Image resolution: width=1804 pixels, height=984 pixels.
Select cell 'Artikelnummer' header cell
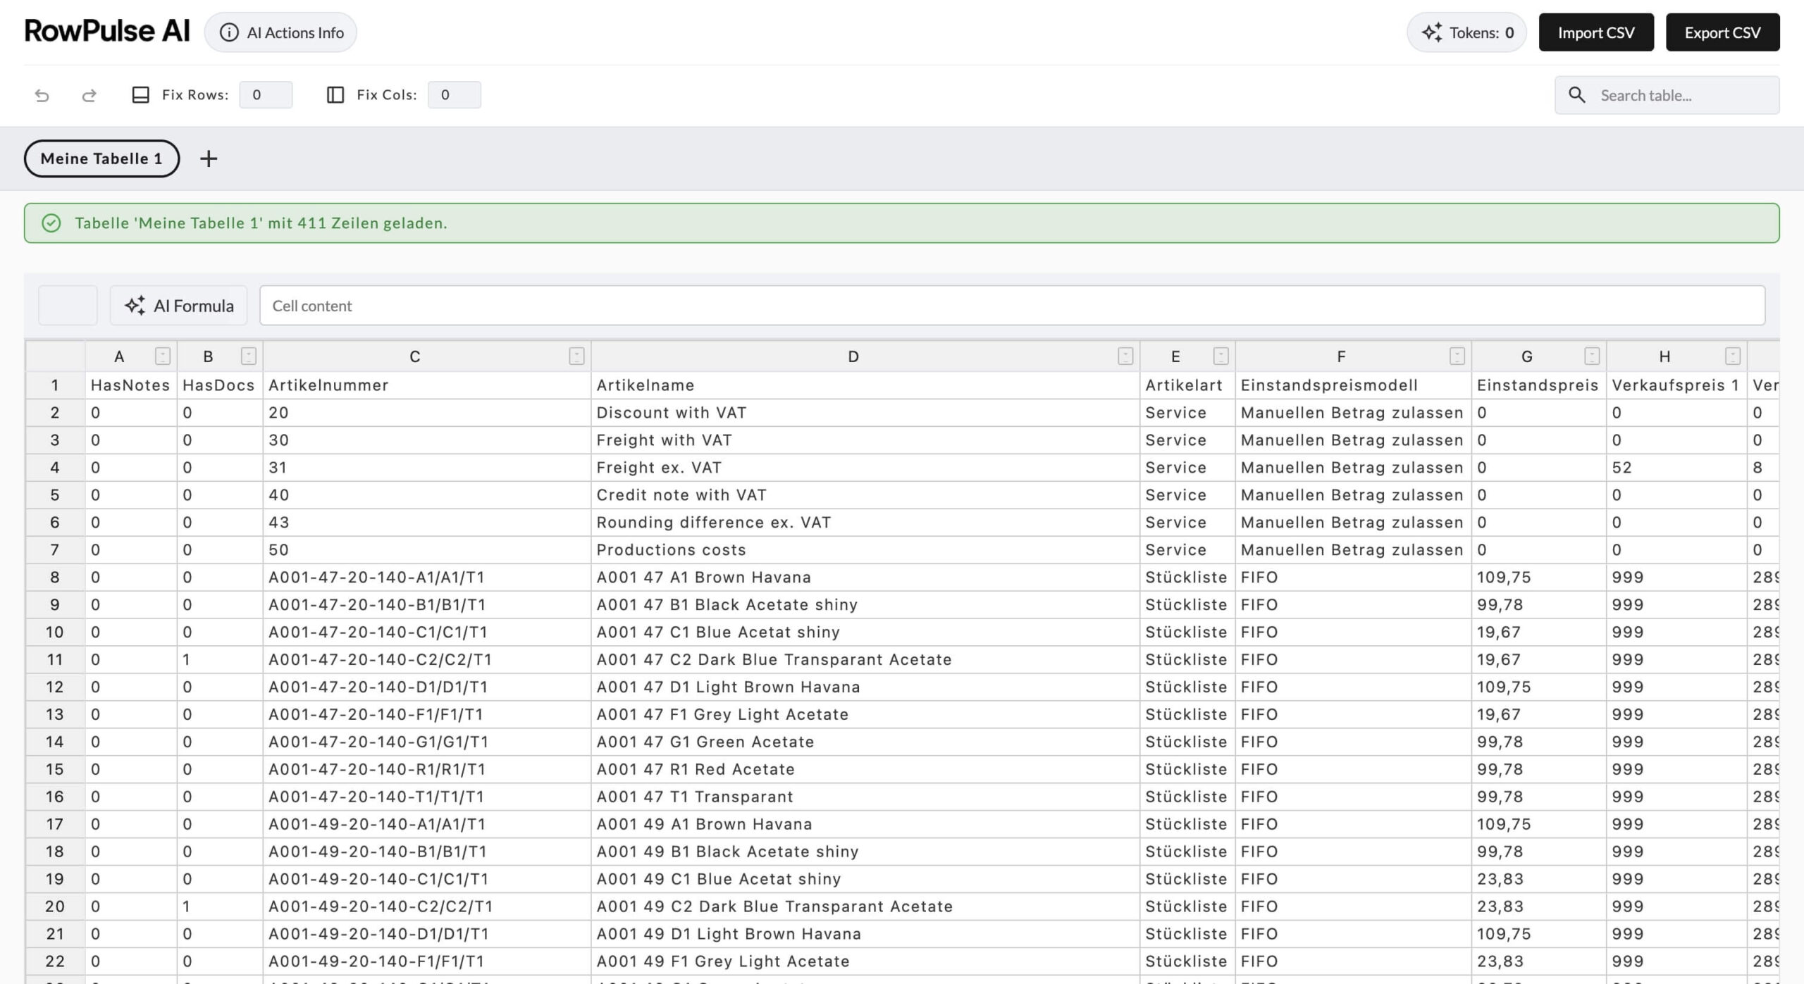(427, 385)
